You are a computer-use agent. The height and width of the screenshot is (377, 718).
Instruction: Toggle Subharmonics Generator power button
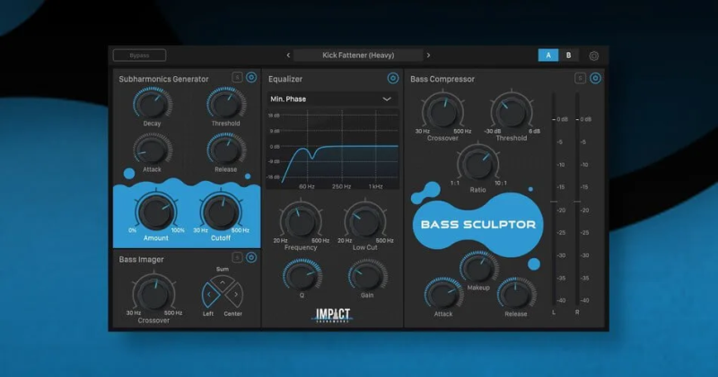(x=251, y=77)
